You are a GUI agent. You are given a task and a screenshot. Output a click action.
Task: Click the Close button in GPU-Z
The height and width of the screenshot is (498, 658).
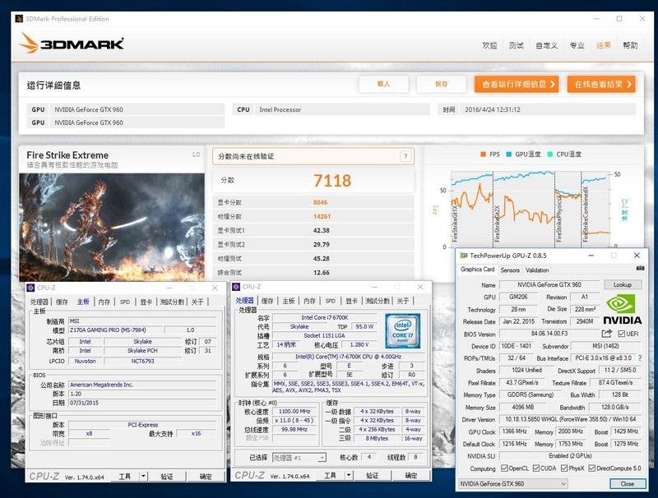click(x=627, y=484)
